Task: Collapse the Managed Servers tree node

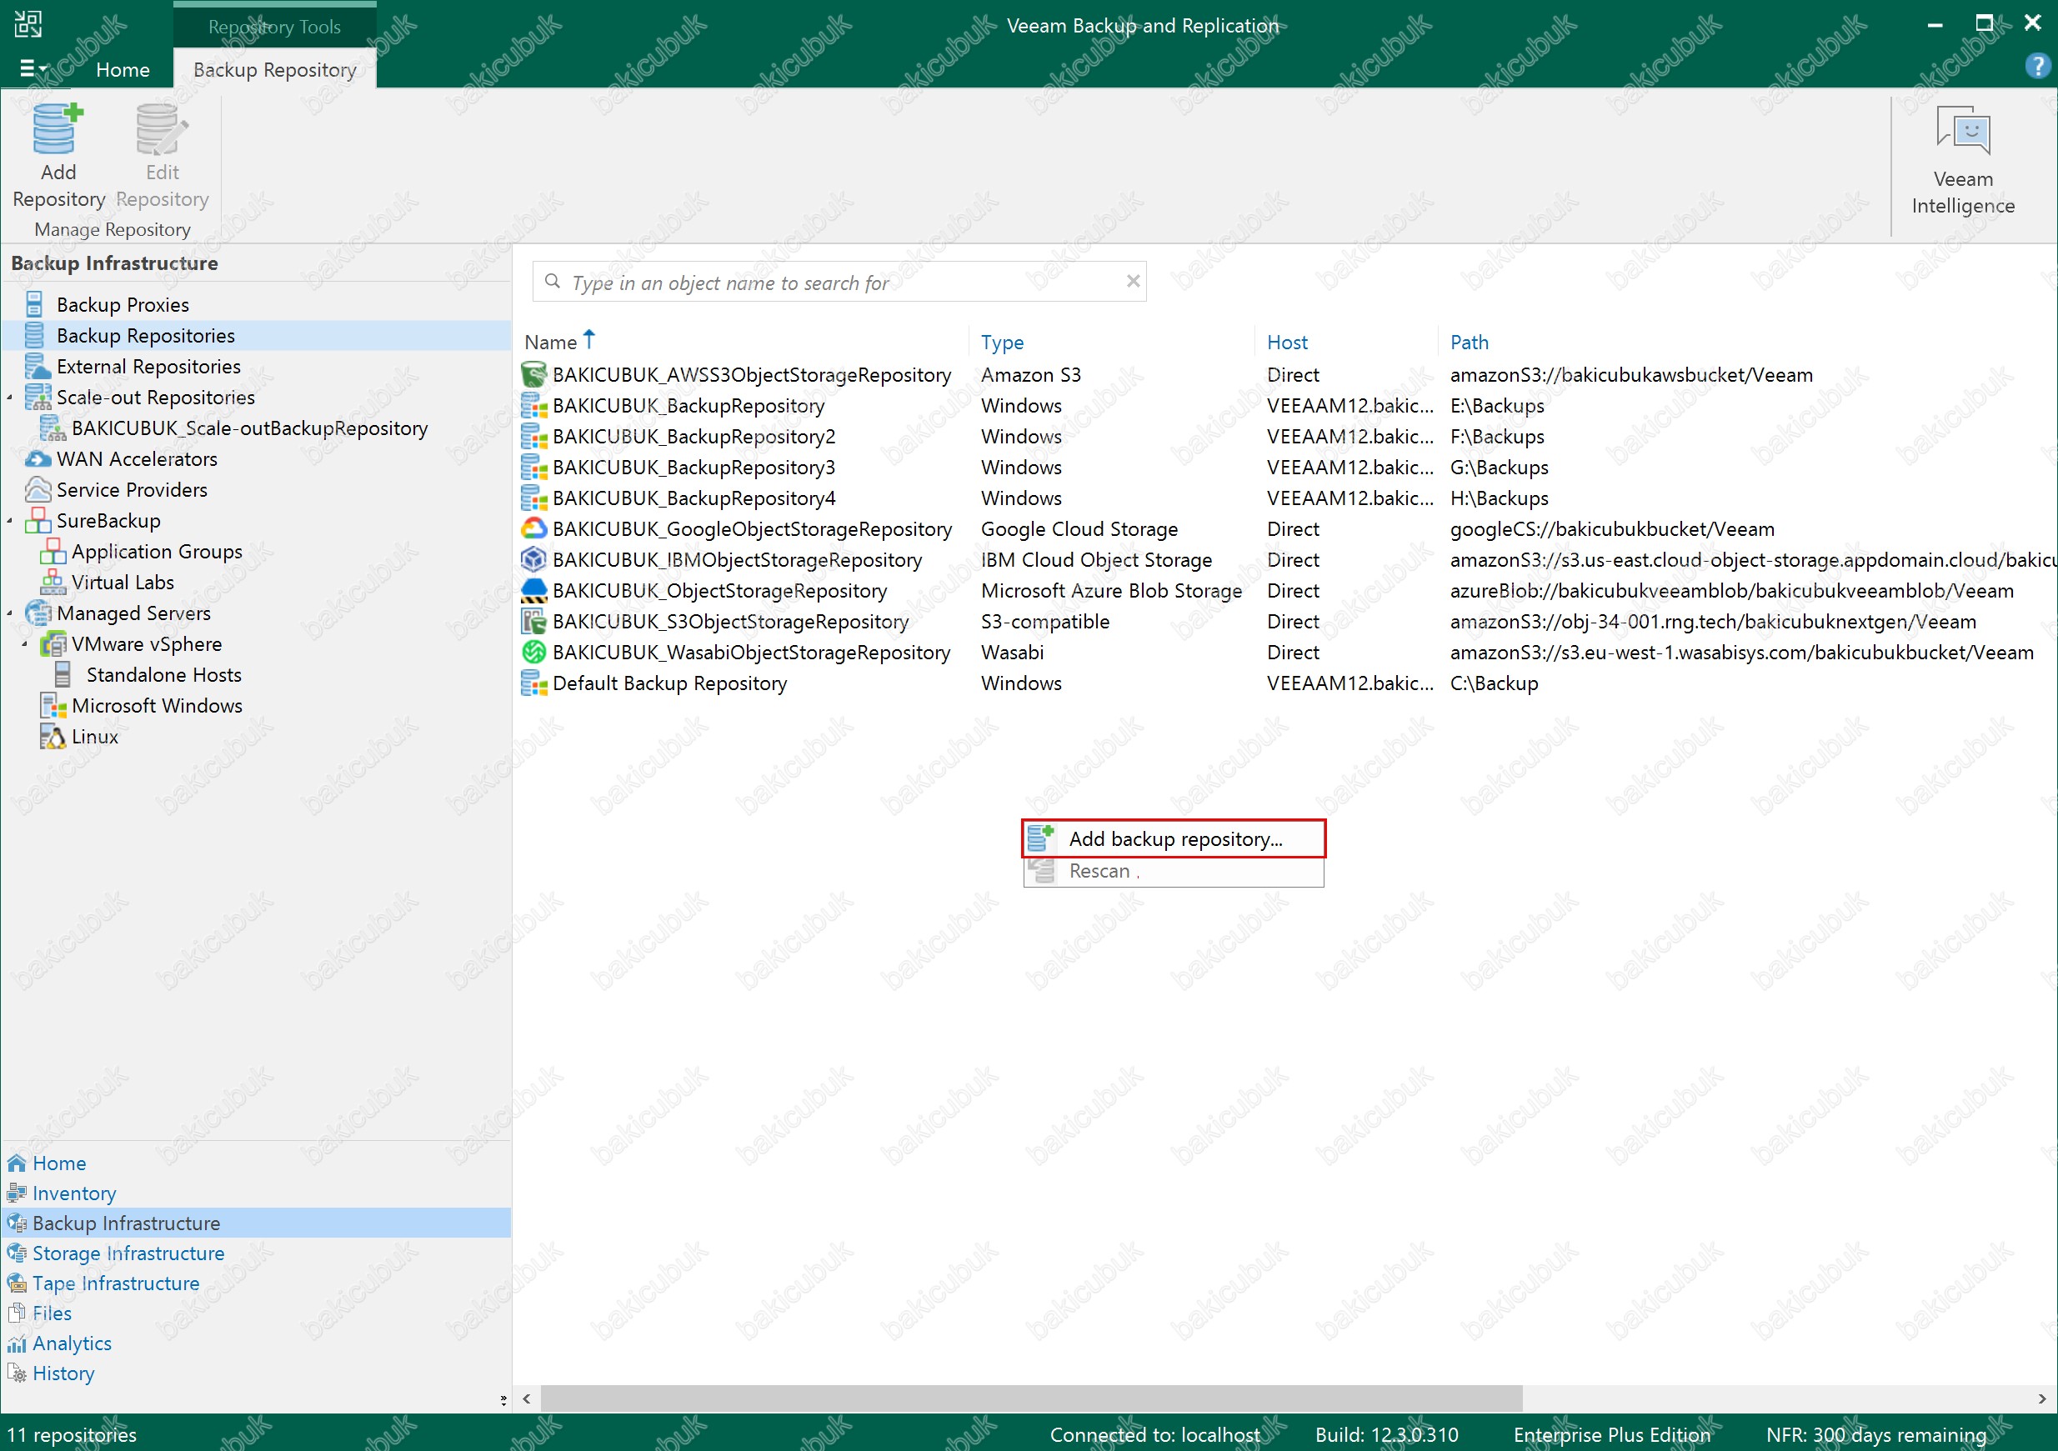Action: 10,613
